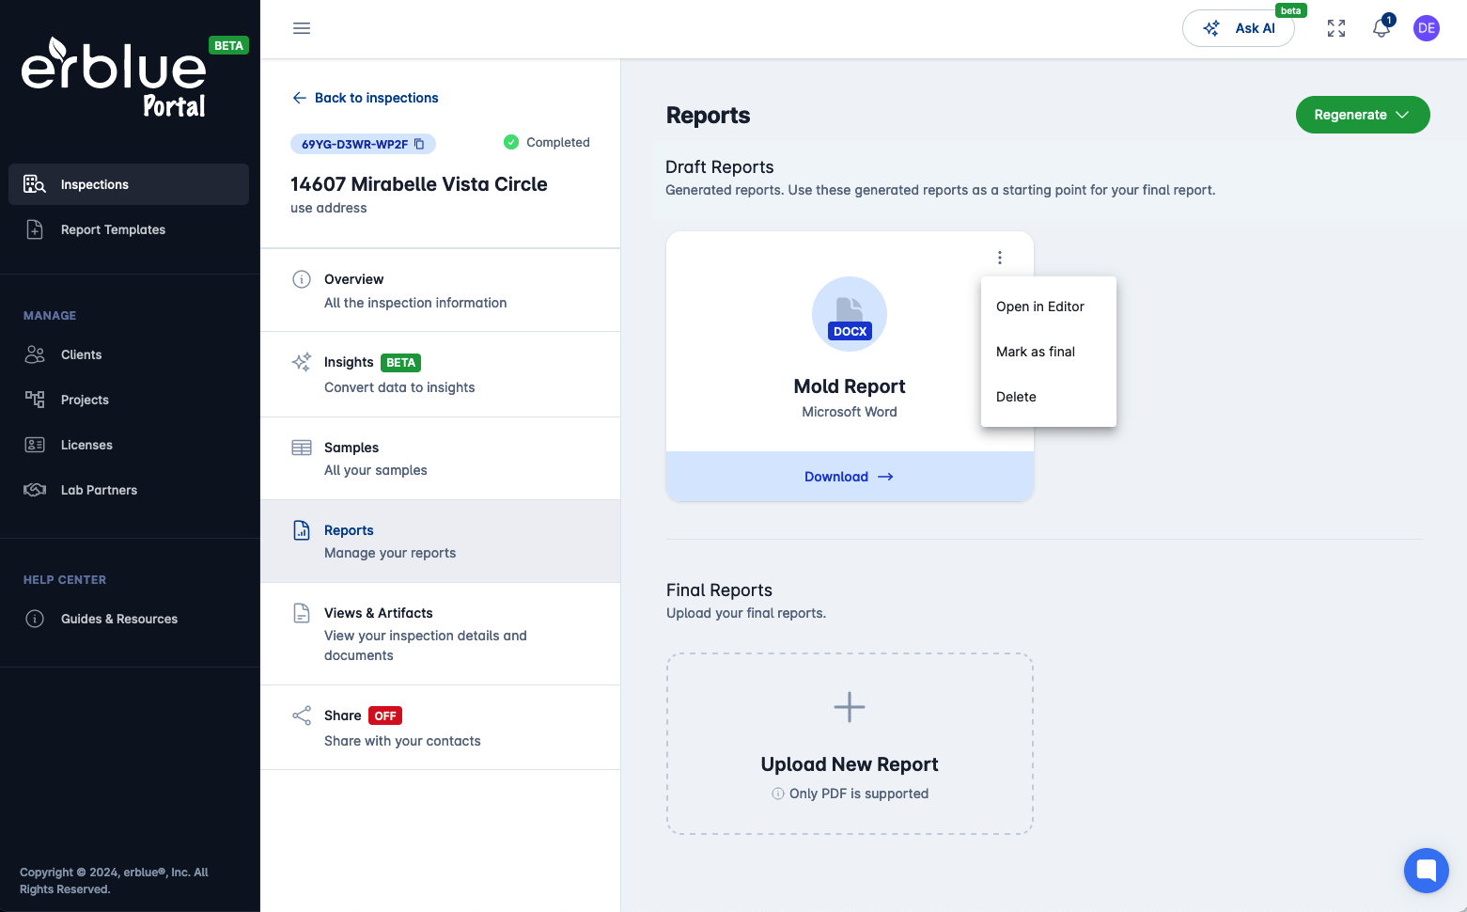Copy inspection ID 69YG-D3WR-WP2F
Screen dimensions: 1467x912
[x=419, y=144]
